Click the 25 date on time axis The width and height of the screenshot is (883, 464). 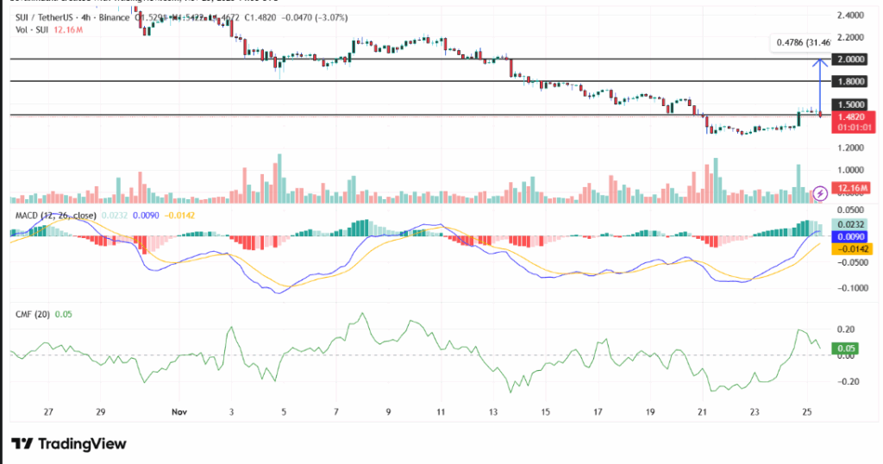(x=806, y=412)
